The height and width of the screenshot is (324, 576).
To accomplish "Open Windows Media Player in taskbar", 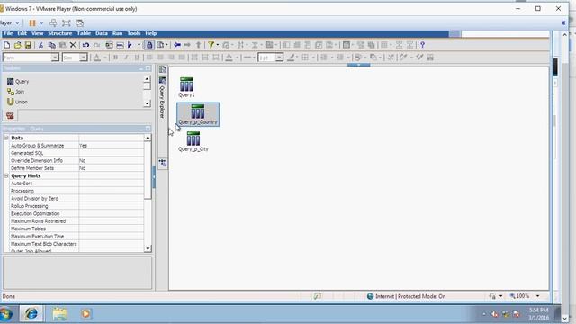I will point(86,314).
